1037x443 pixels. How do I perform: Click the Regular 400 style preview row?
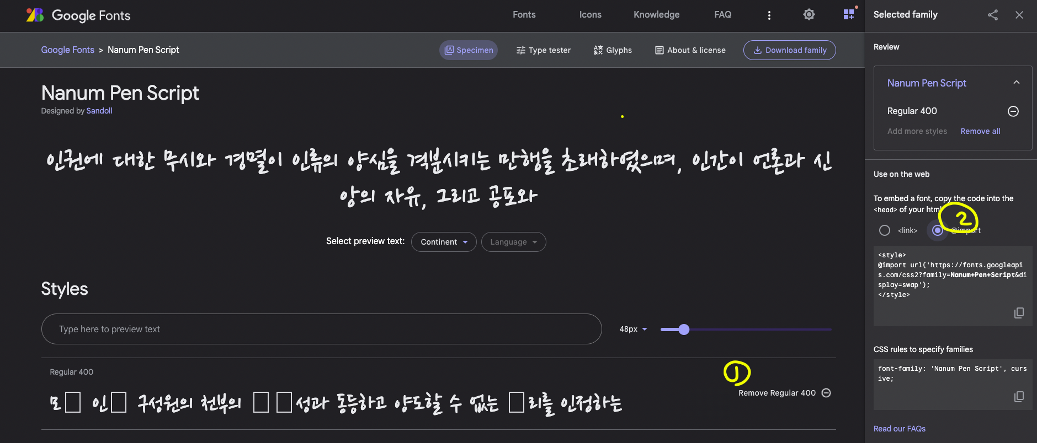pos(439,393)
